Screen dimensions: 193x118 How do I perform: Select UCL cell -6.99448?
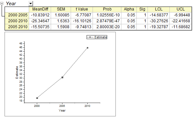click(181, 15)
